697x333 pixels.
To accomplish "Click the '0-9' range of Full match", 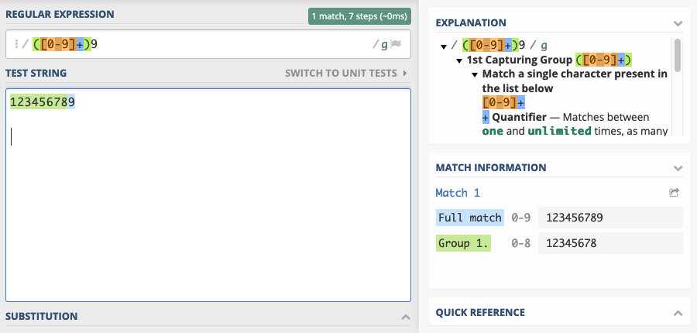I will [x=520, y=218].
